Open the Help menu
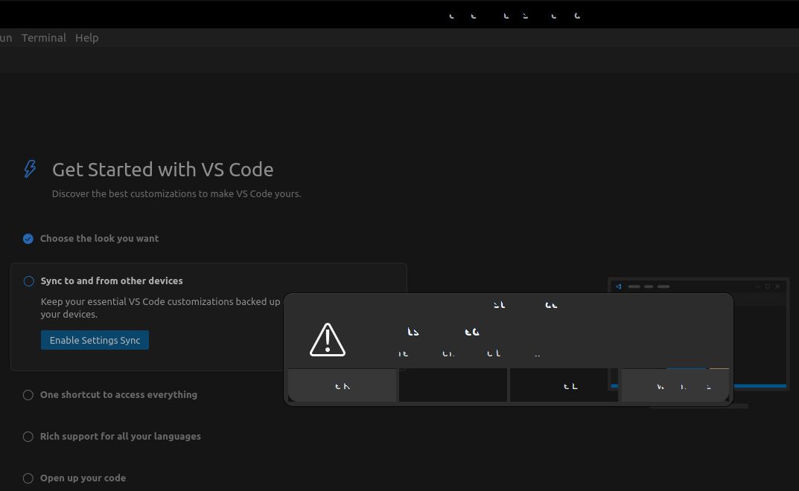The height and width of the screenshot is (491, 799). click(86, 38)
